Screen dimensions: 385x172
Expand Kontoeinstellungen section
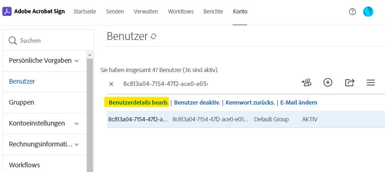(77, 124)
